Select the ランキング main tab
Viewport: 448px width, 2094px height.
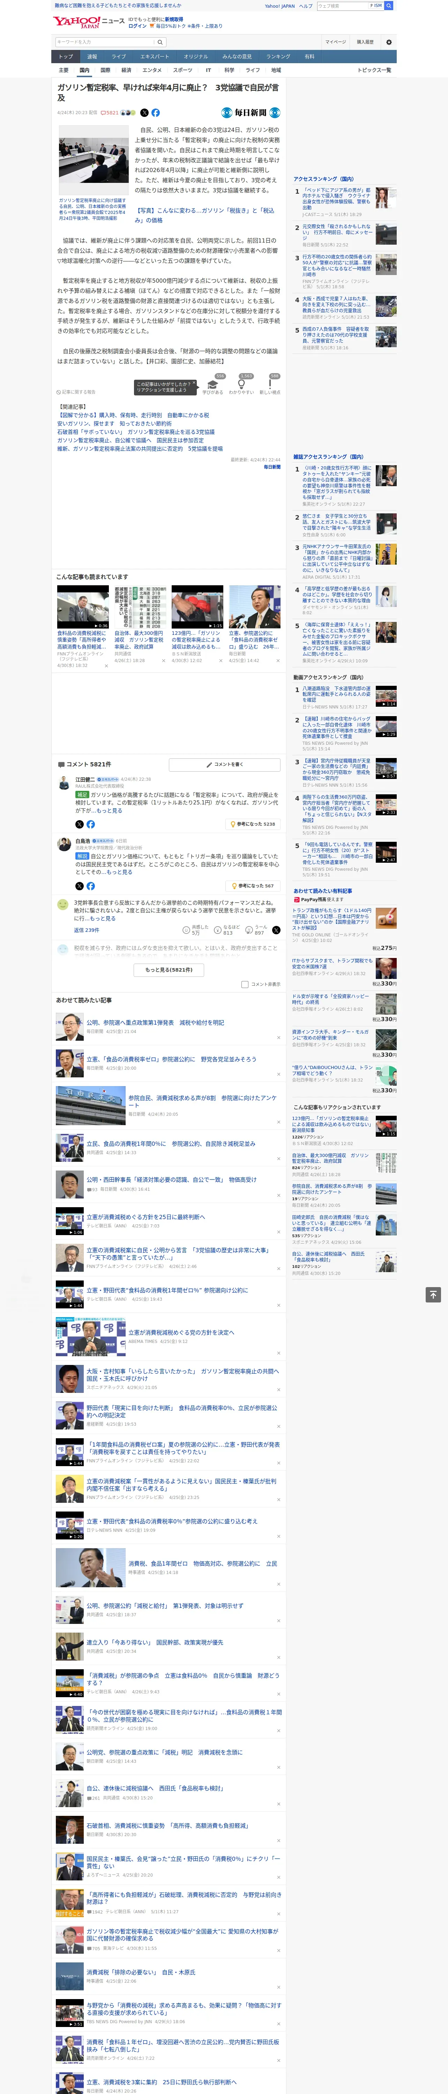pos(278,57)
